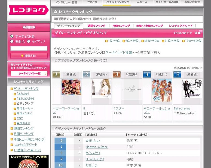The height and width of the screenshot is (168, 211).
Task: Select the アーティスト名 radio button
Action: tap(12, 36)
